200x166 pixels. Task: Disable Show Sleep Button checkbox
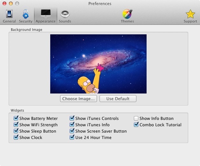point(16,131)
